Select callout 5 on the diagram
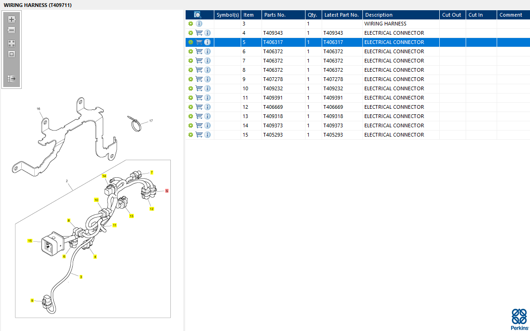The height and width of the screenshot is (331, 530). [167, 191]
